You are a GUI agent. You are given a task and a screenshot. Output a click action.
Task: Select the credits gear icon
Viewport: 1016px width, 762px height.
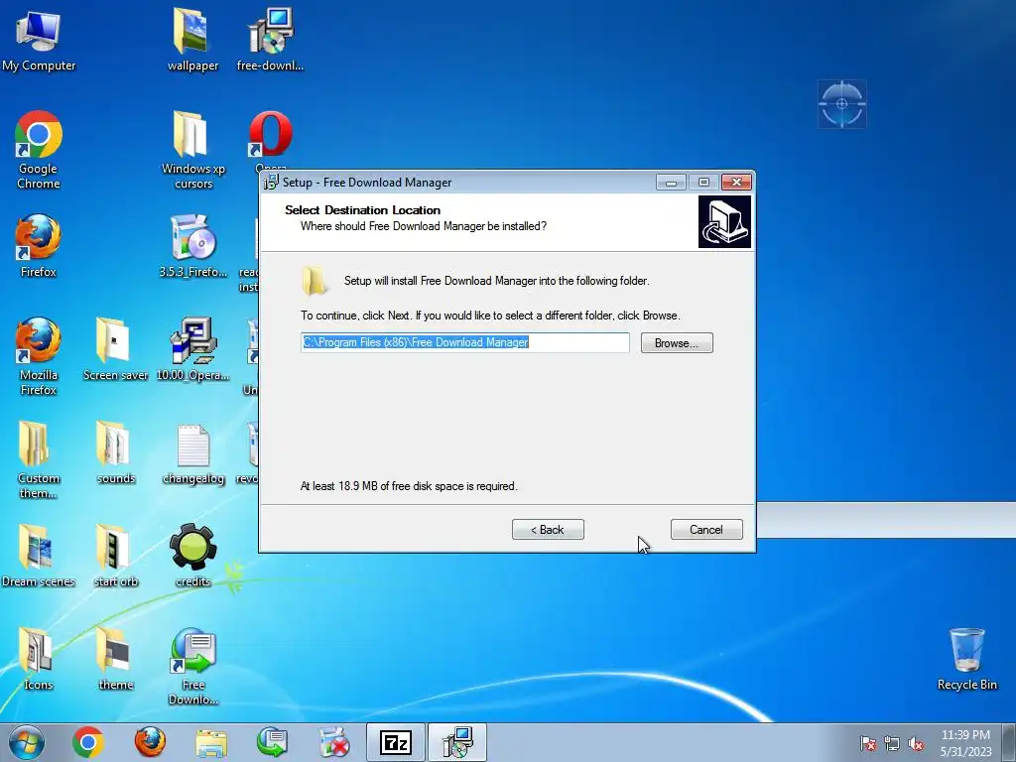click(193, 556)
